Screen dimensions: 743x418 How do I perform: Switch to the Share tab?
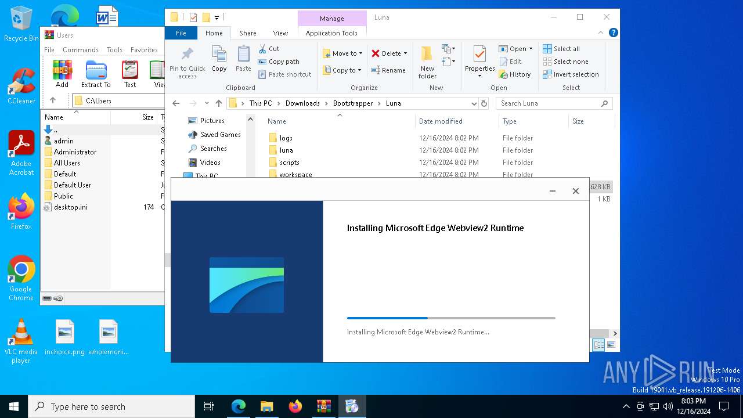tap(248, 33)
